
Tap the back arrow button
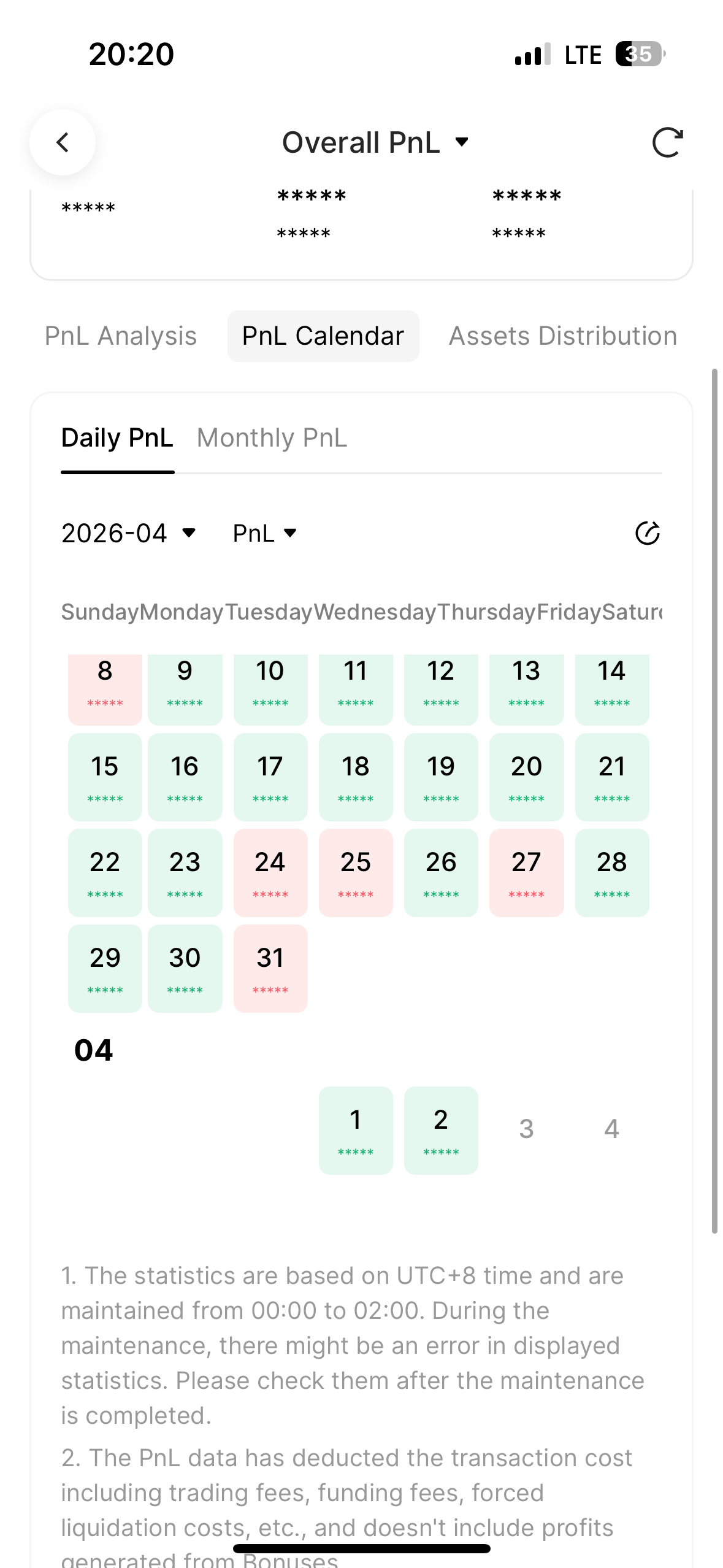click(x=63, y=142)
